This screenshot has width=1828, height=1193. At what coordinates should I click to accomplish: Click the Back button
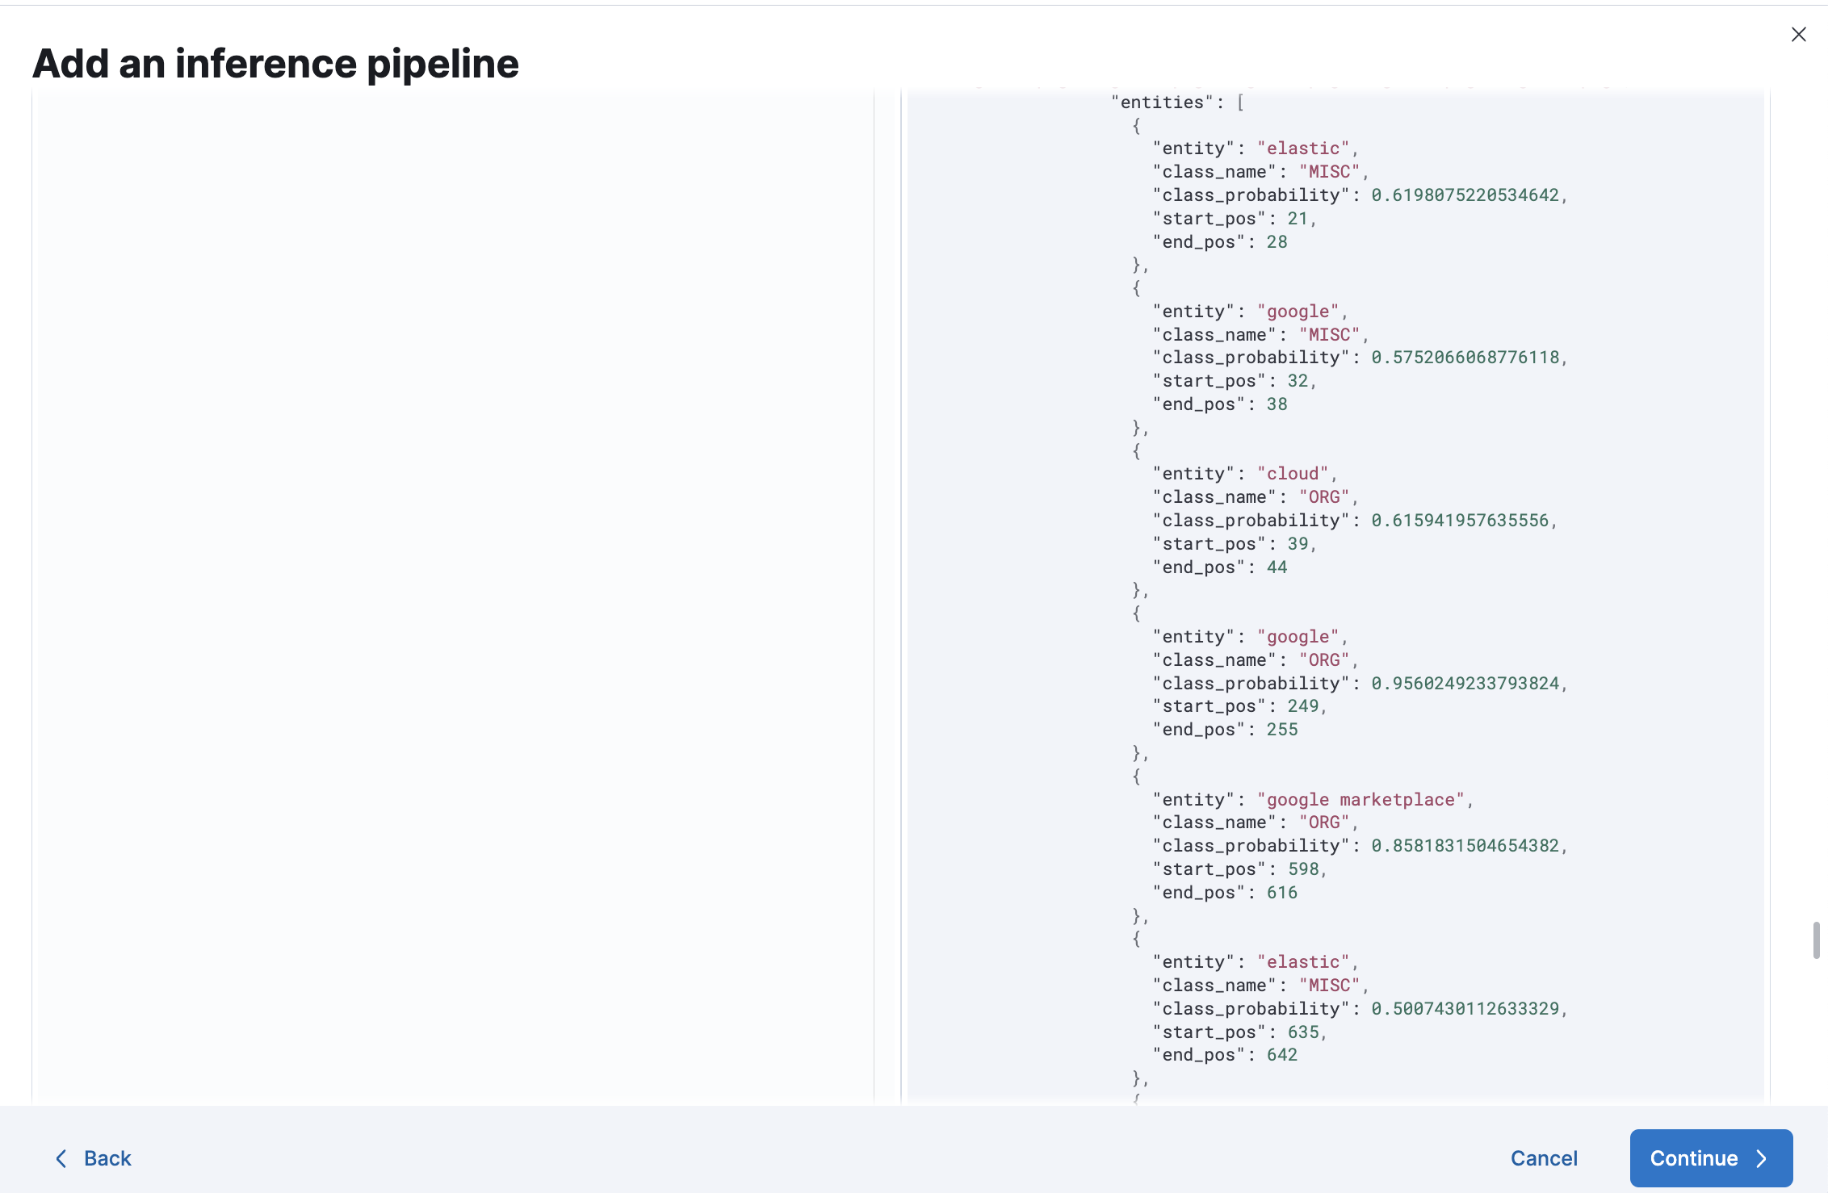(94, 1158)
